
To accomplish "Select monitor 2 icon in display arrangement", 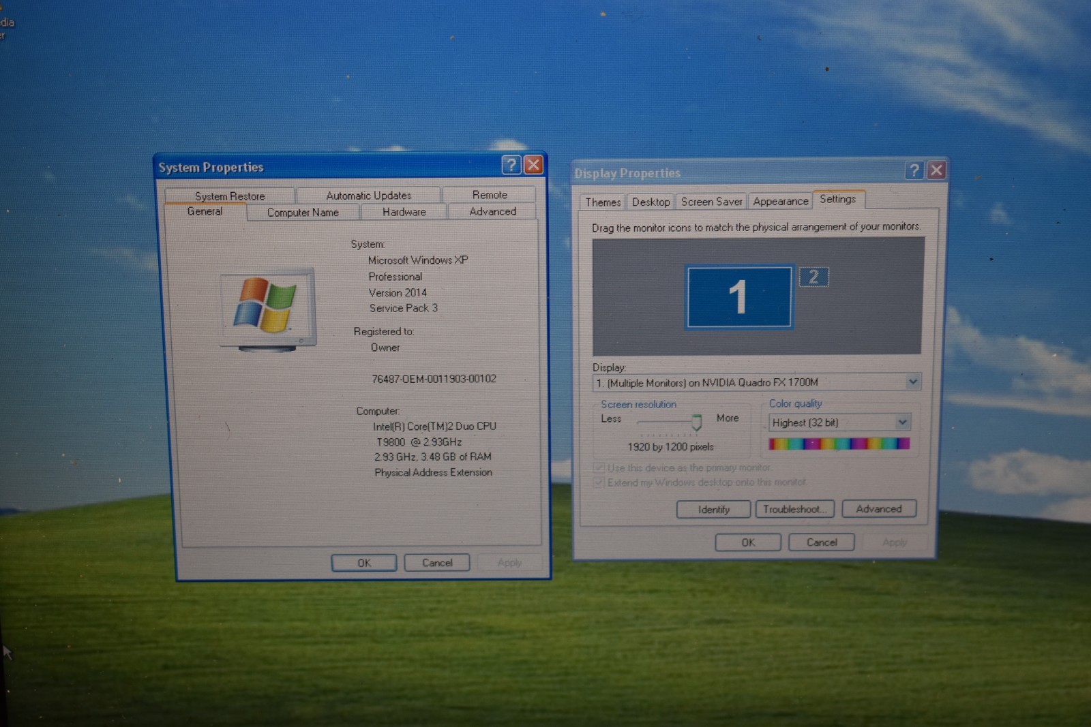I will (x=813, y=277).
